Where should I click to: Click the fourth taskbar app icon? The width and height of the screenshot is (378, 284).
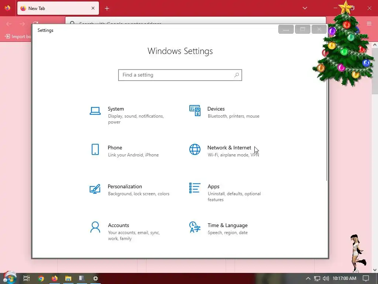(82, 278)
